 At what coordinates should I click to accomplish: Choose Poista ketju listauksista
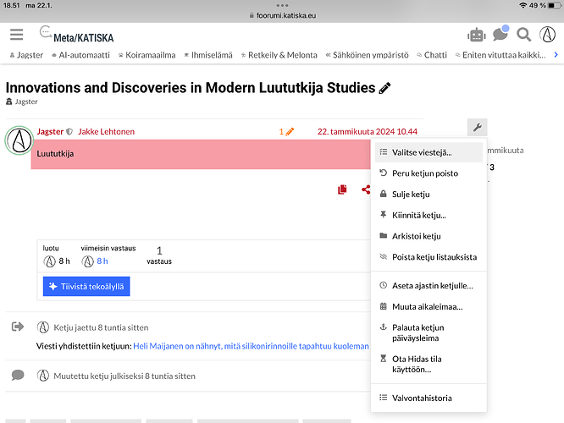(x=429, y=257)
